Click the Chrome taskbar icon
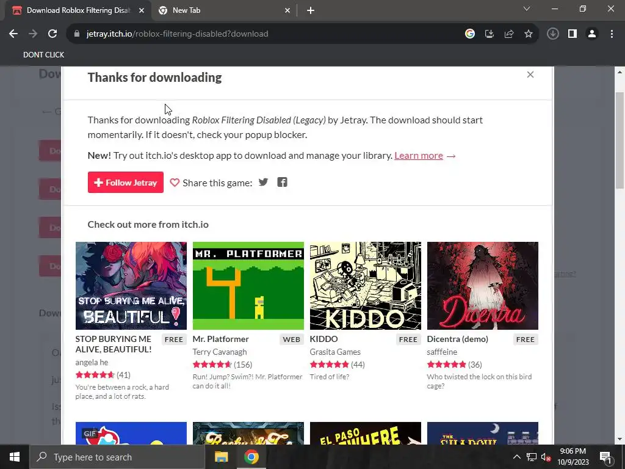This screenshot has width=625, height=469. pyautogui.click(x=251, y=457)
